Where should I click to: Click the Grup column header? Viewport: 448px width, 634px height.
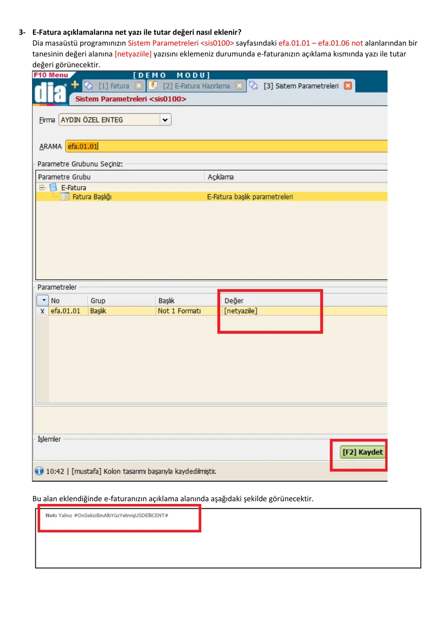121,300
